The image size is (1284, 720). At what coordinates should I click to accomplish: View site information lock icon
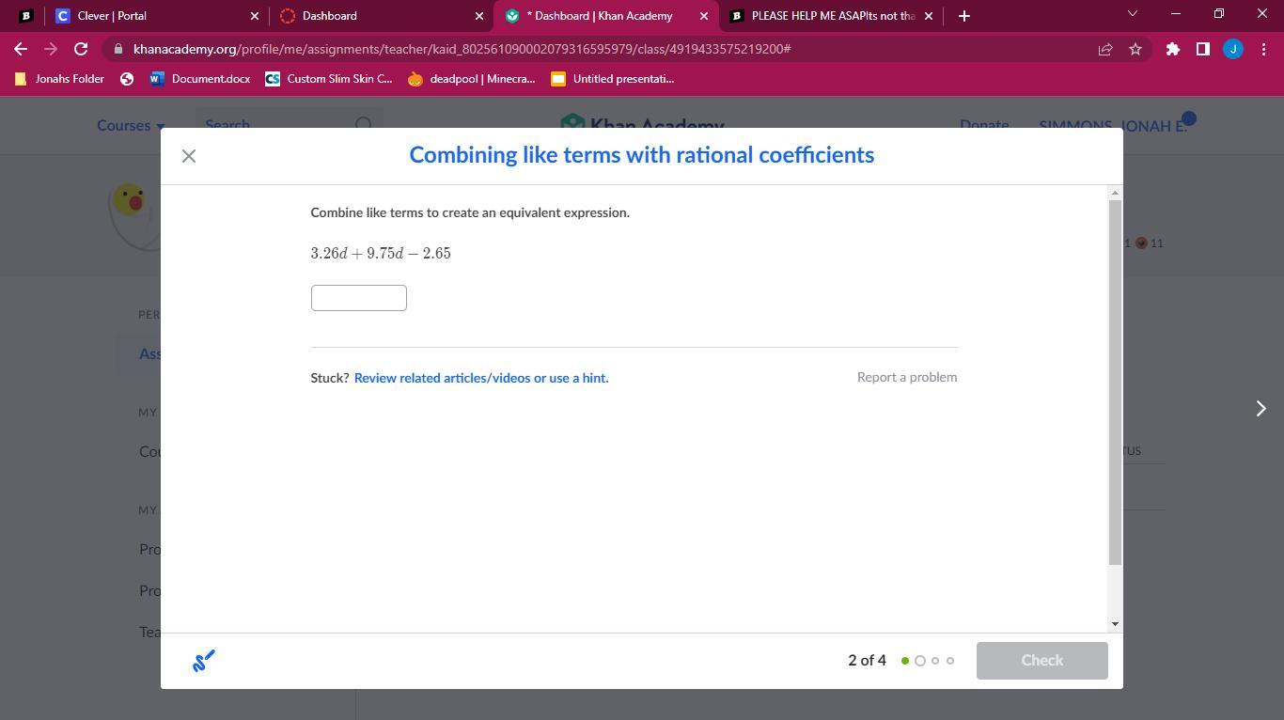tap(117, 49)
